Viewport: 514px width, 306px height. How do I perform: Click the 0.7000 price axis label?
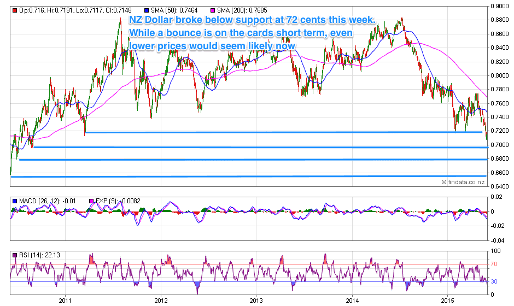click(500, 145)
